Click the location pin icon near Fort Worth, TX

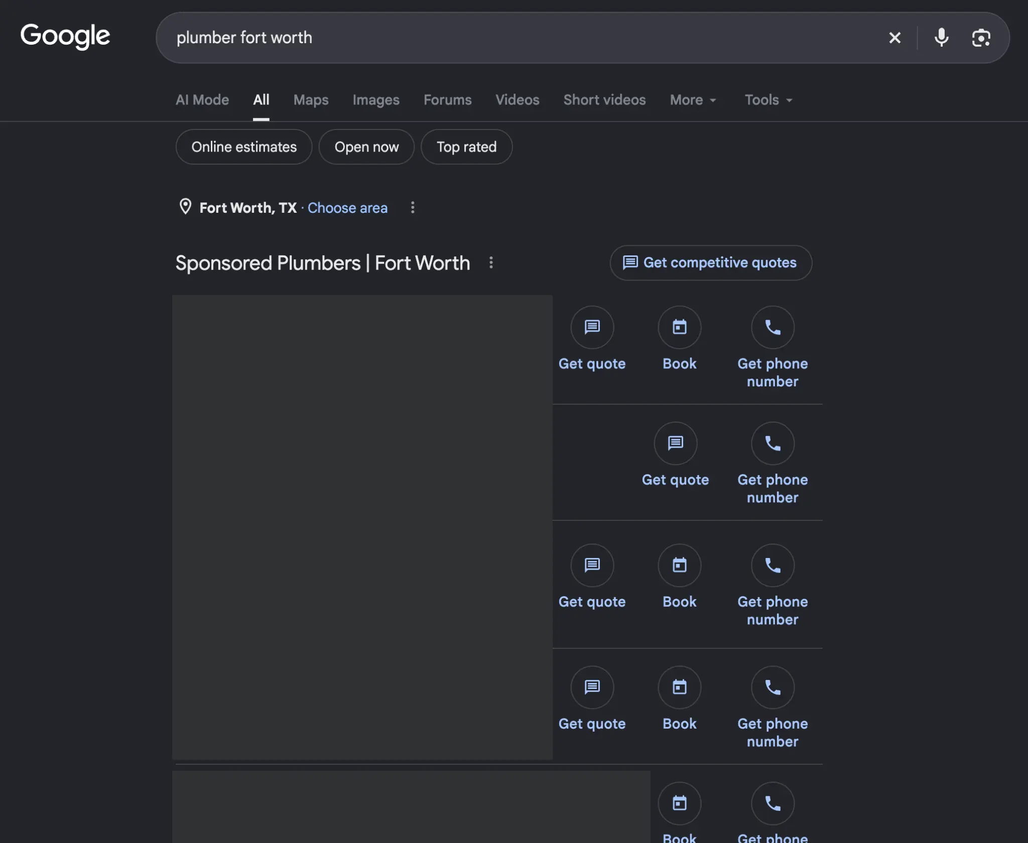click(185, 207)
